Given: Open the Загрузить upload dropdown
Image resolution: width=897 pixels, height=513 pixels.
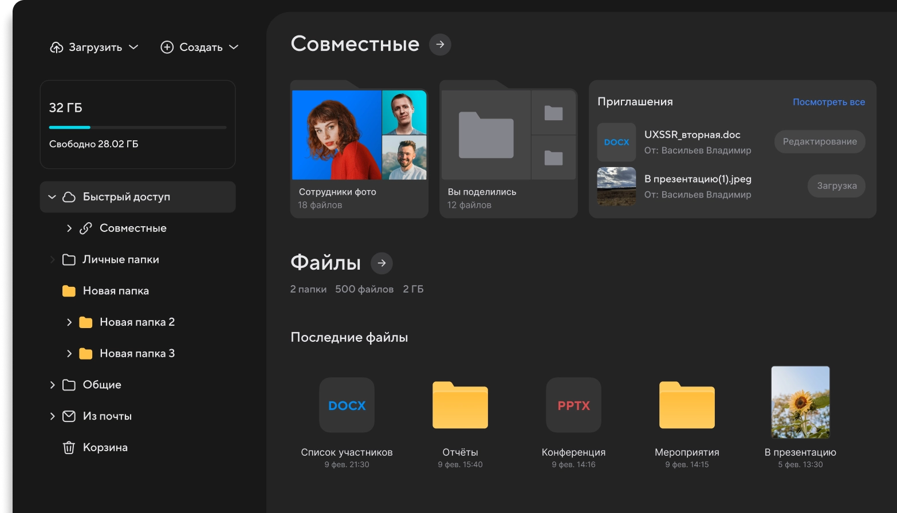Looking at the screenshot, I should point(95,48).
